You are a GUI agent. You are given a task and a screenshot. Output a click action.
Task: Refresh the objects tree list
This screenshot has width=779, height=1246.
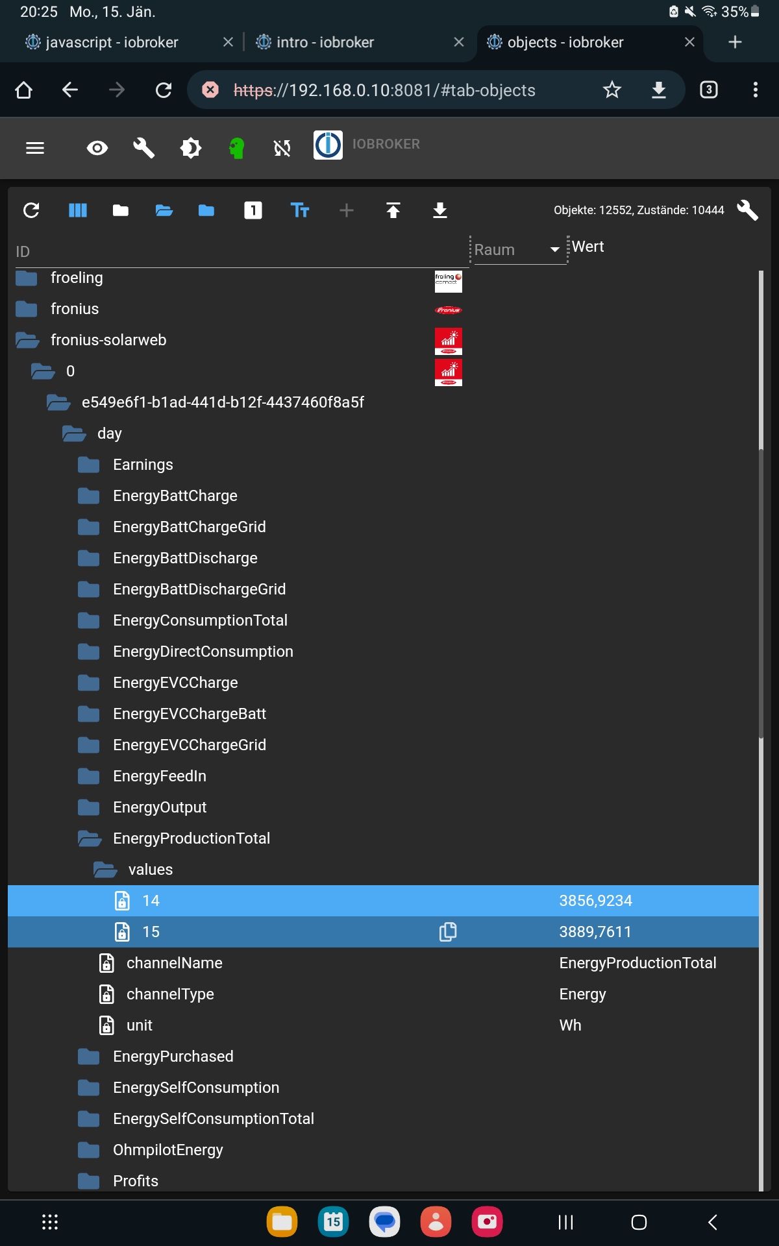coord(31,210)
